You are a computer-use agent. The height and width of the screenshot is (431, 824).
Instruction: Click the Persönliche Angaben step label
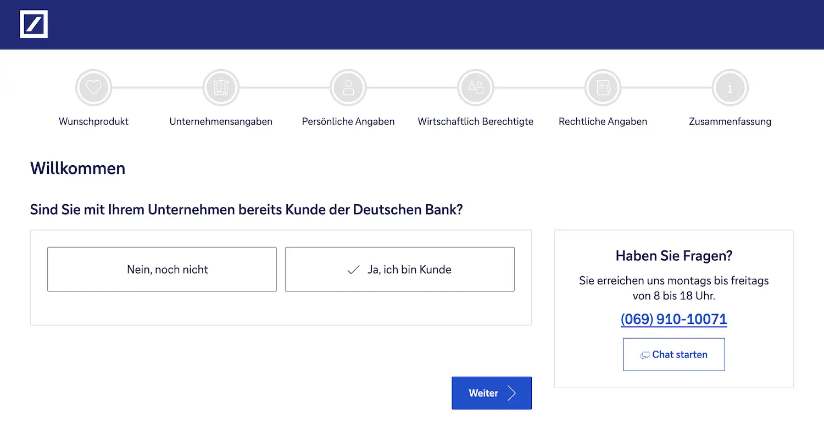point(348,121)
